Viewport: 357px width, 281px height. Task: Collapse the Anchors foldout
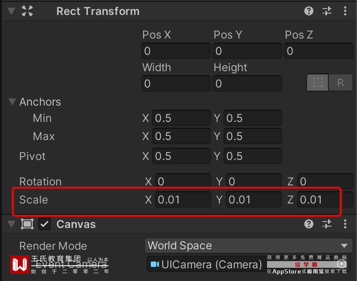coord(12,102)
